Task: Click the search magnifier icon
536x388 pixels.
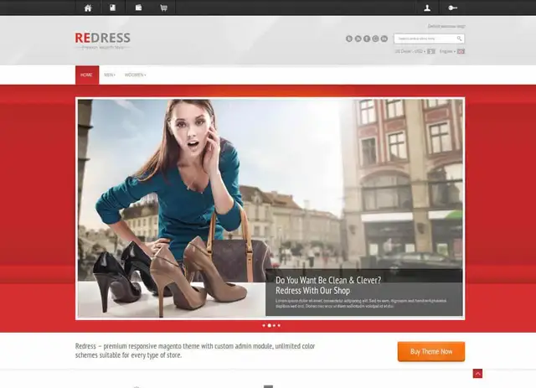Action: [x=459, y=39]
